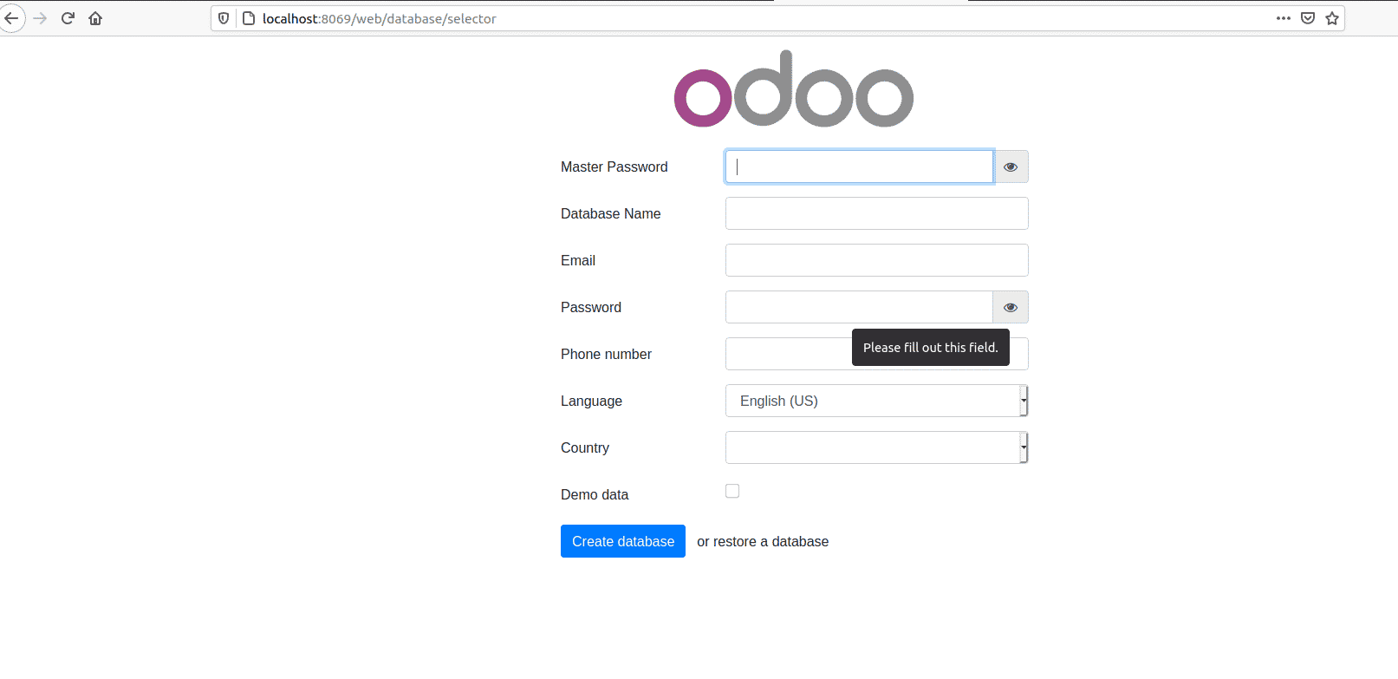Click the tracking protection shield icon
Image resolution: width=1398 pixels, height=679 pixels.
coord(224,18)
